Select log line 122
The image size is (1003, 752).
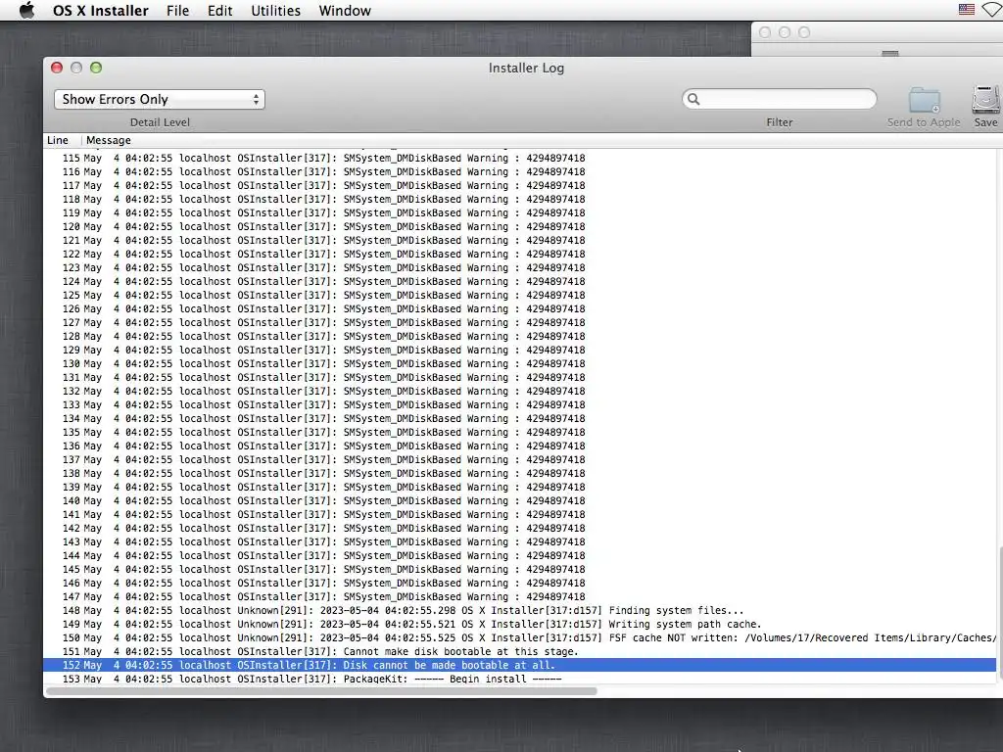click(x=519, y=254)
